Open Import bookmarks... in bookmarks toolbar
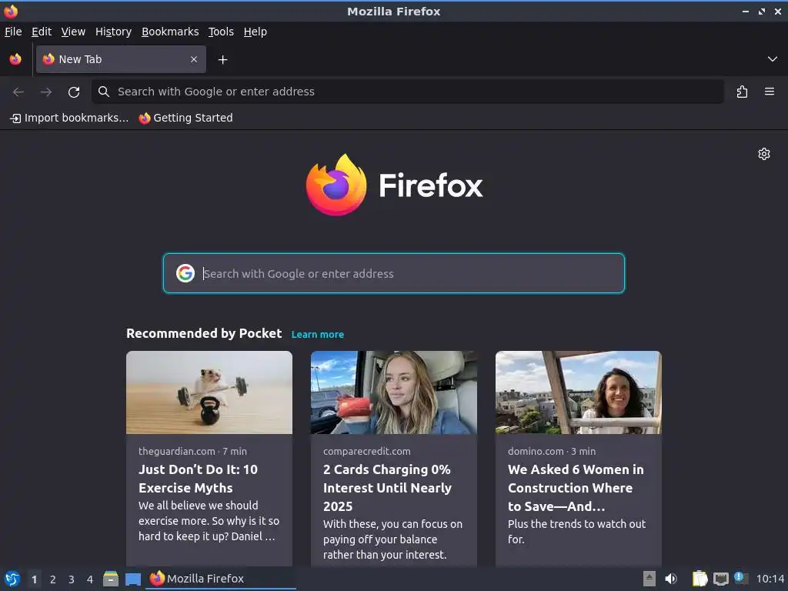 tap(69, 118)
